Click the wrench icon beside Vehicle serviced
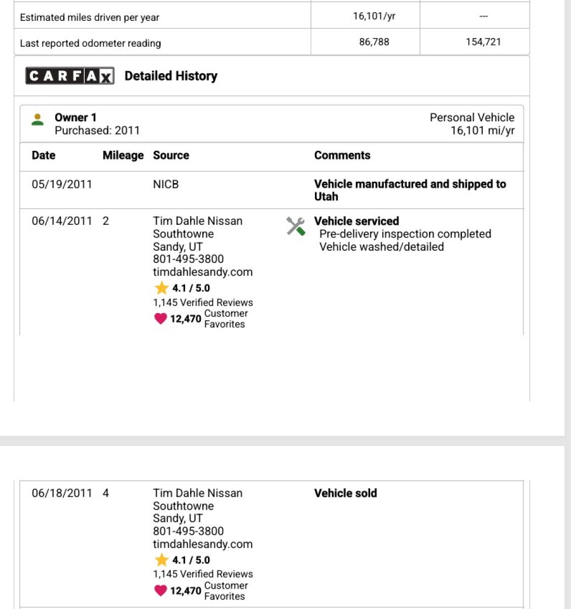 click(296, 226)
